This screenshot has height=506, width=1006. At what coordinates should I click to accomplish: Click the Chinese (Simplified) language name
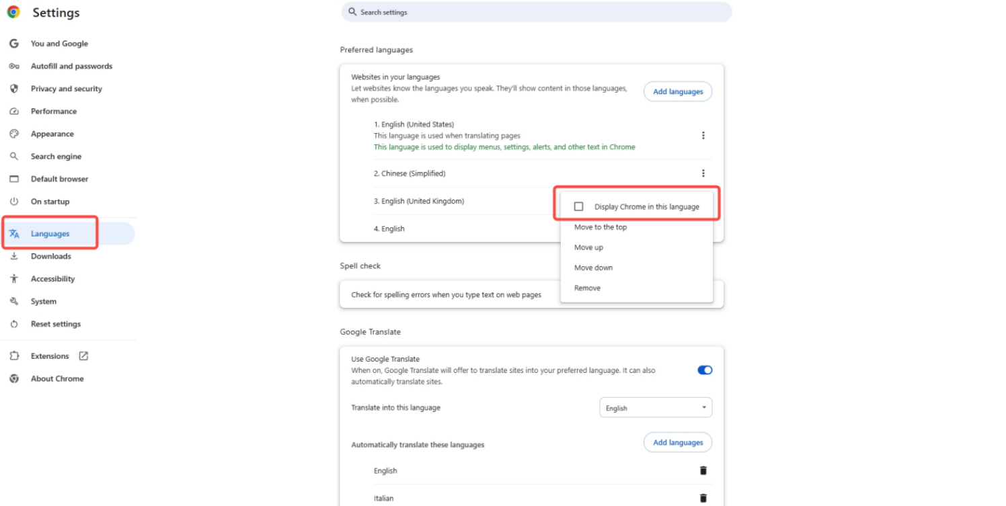tap(410, 173)
